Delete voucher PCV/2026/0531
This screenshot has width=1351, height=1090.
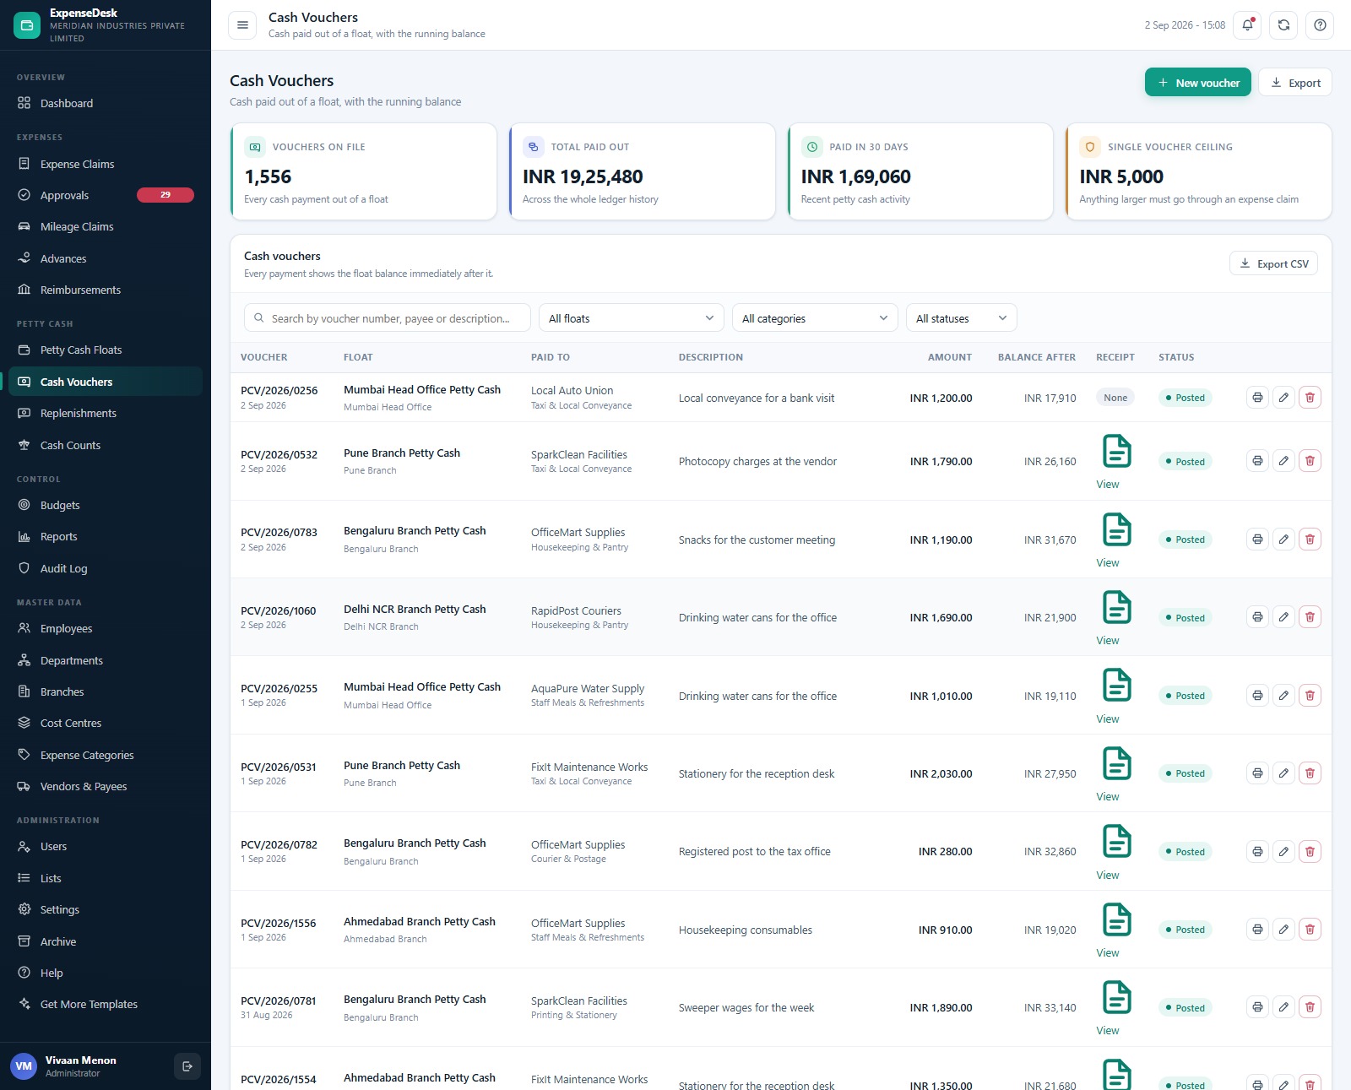(1310, 773)
